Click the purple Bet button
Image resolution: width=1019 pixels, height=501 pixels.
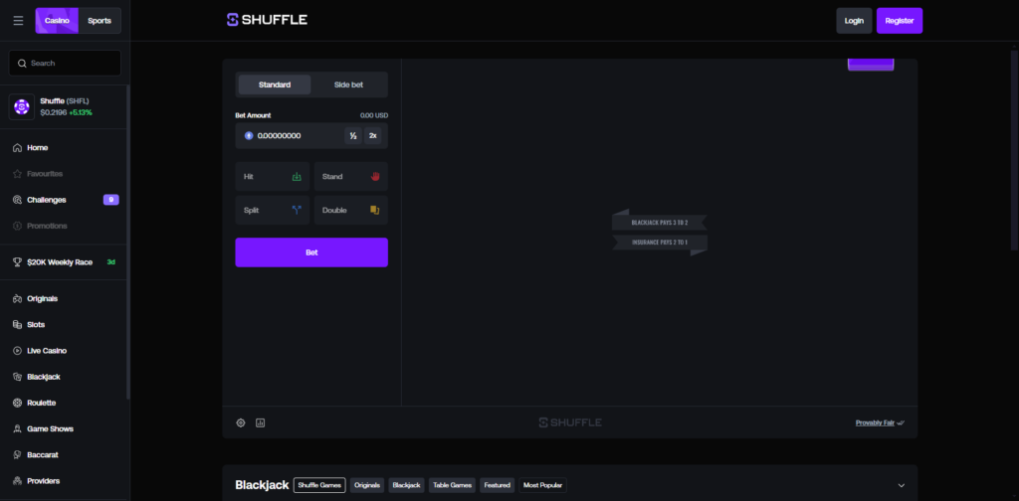click(311, 252)
